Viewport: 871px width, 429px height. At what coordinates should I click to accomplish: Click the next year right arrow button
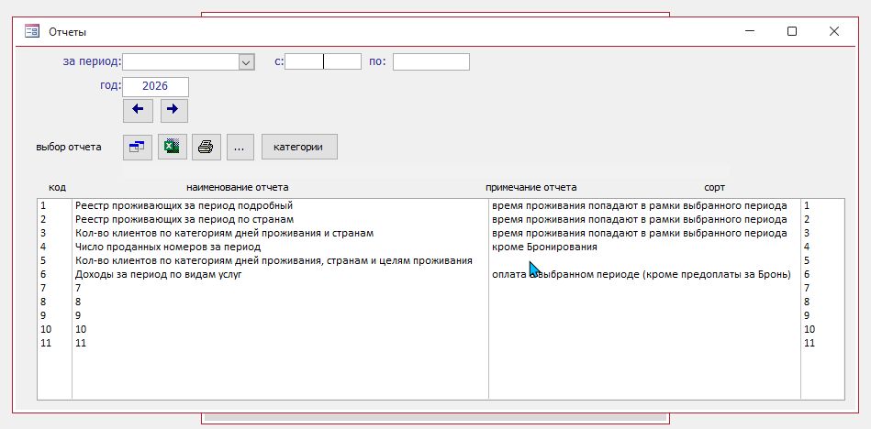[173, 110]
